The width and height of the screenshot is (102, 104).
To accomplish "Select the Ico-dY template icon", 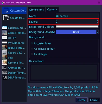I will tap(5, 38).
